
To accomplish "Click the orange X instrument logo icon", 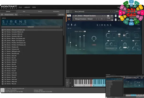I will [x=69, y=19].
